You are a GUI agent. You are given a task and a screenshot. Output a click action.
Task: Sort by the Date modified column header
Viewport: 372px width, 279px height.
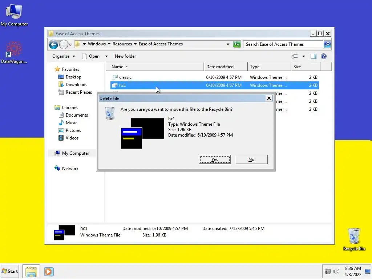(x=226, y=67)
